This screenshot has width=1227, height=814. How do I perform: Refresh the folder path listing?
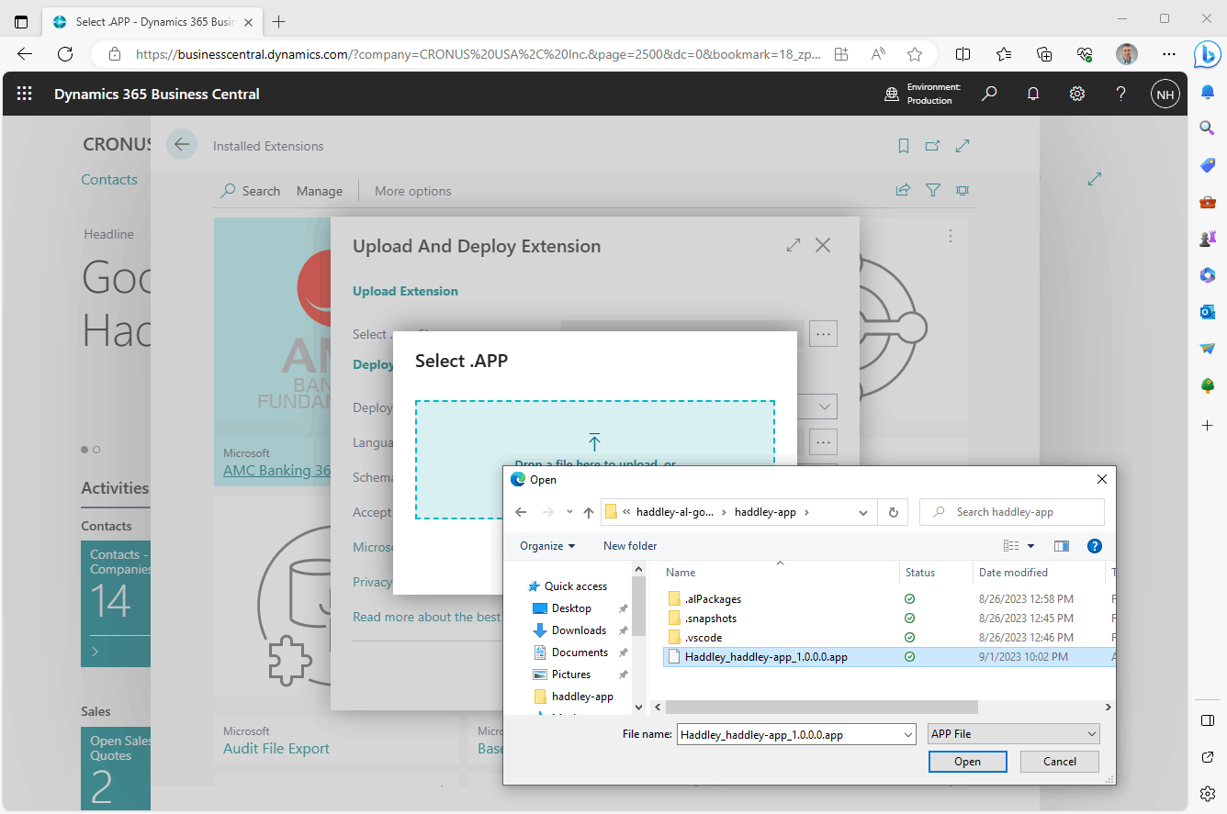coord(893,512)
